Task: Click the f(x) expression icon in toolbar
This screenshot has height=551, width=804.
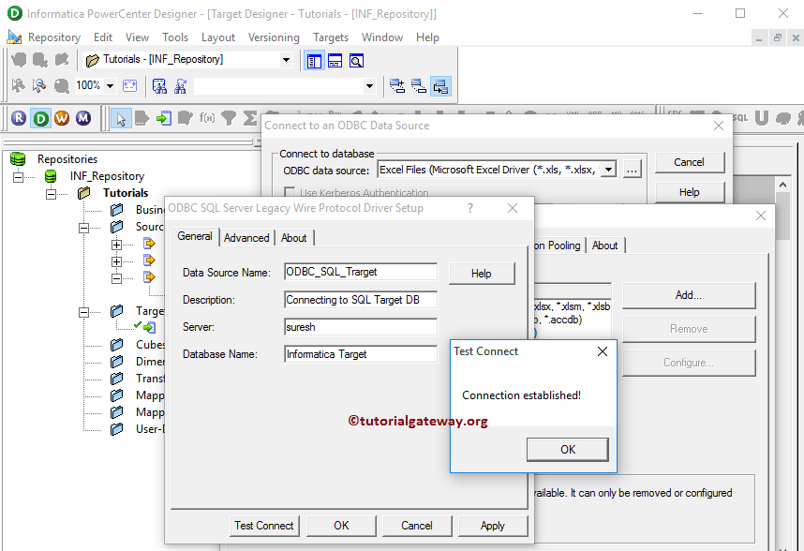Action: [x=206, y=117]
